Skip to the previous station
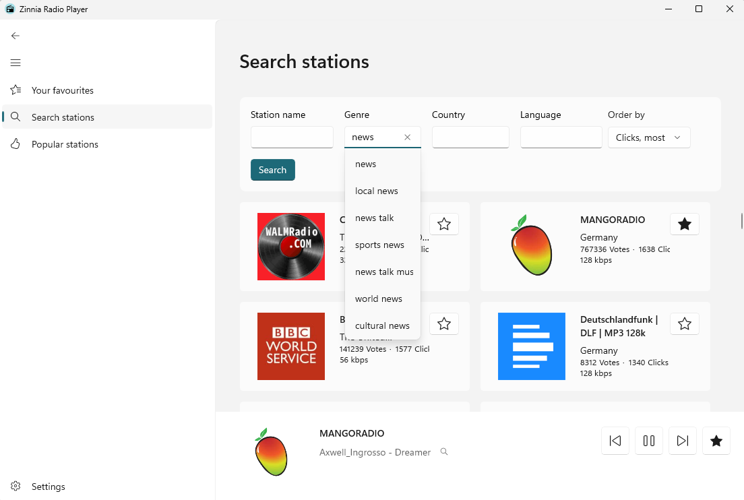Image resolution: width=744 pixels, height=500 pixels. (615, 441)
